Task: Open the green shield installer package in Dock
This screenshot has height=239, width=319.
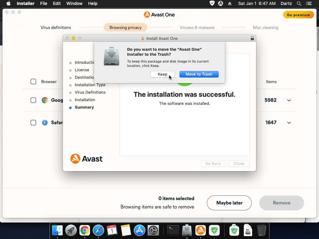Action: point(234,230)
